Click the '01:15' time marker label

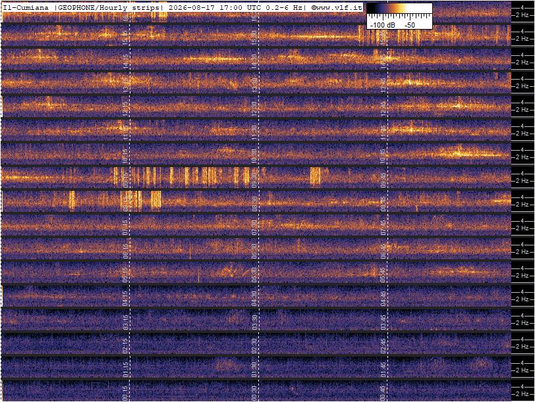tap(125, 368)
